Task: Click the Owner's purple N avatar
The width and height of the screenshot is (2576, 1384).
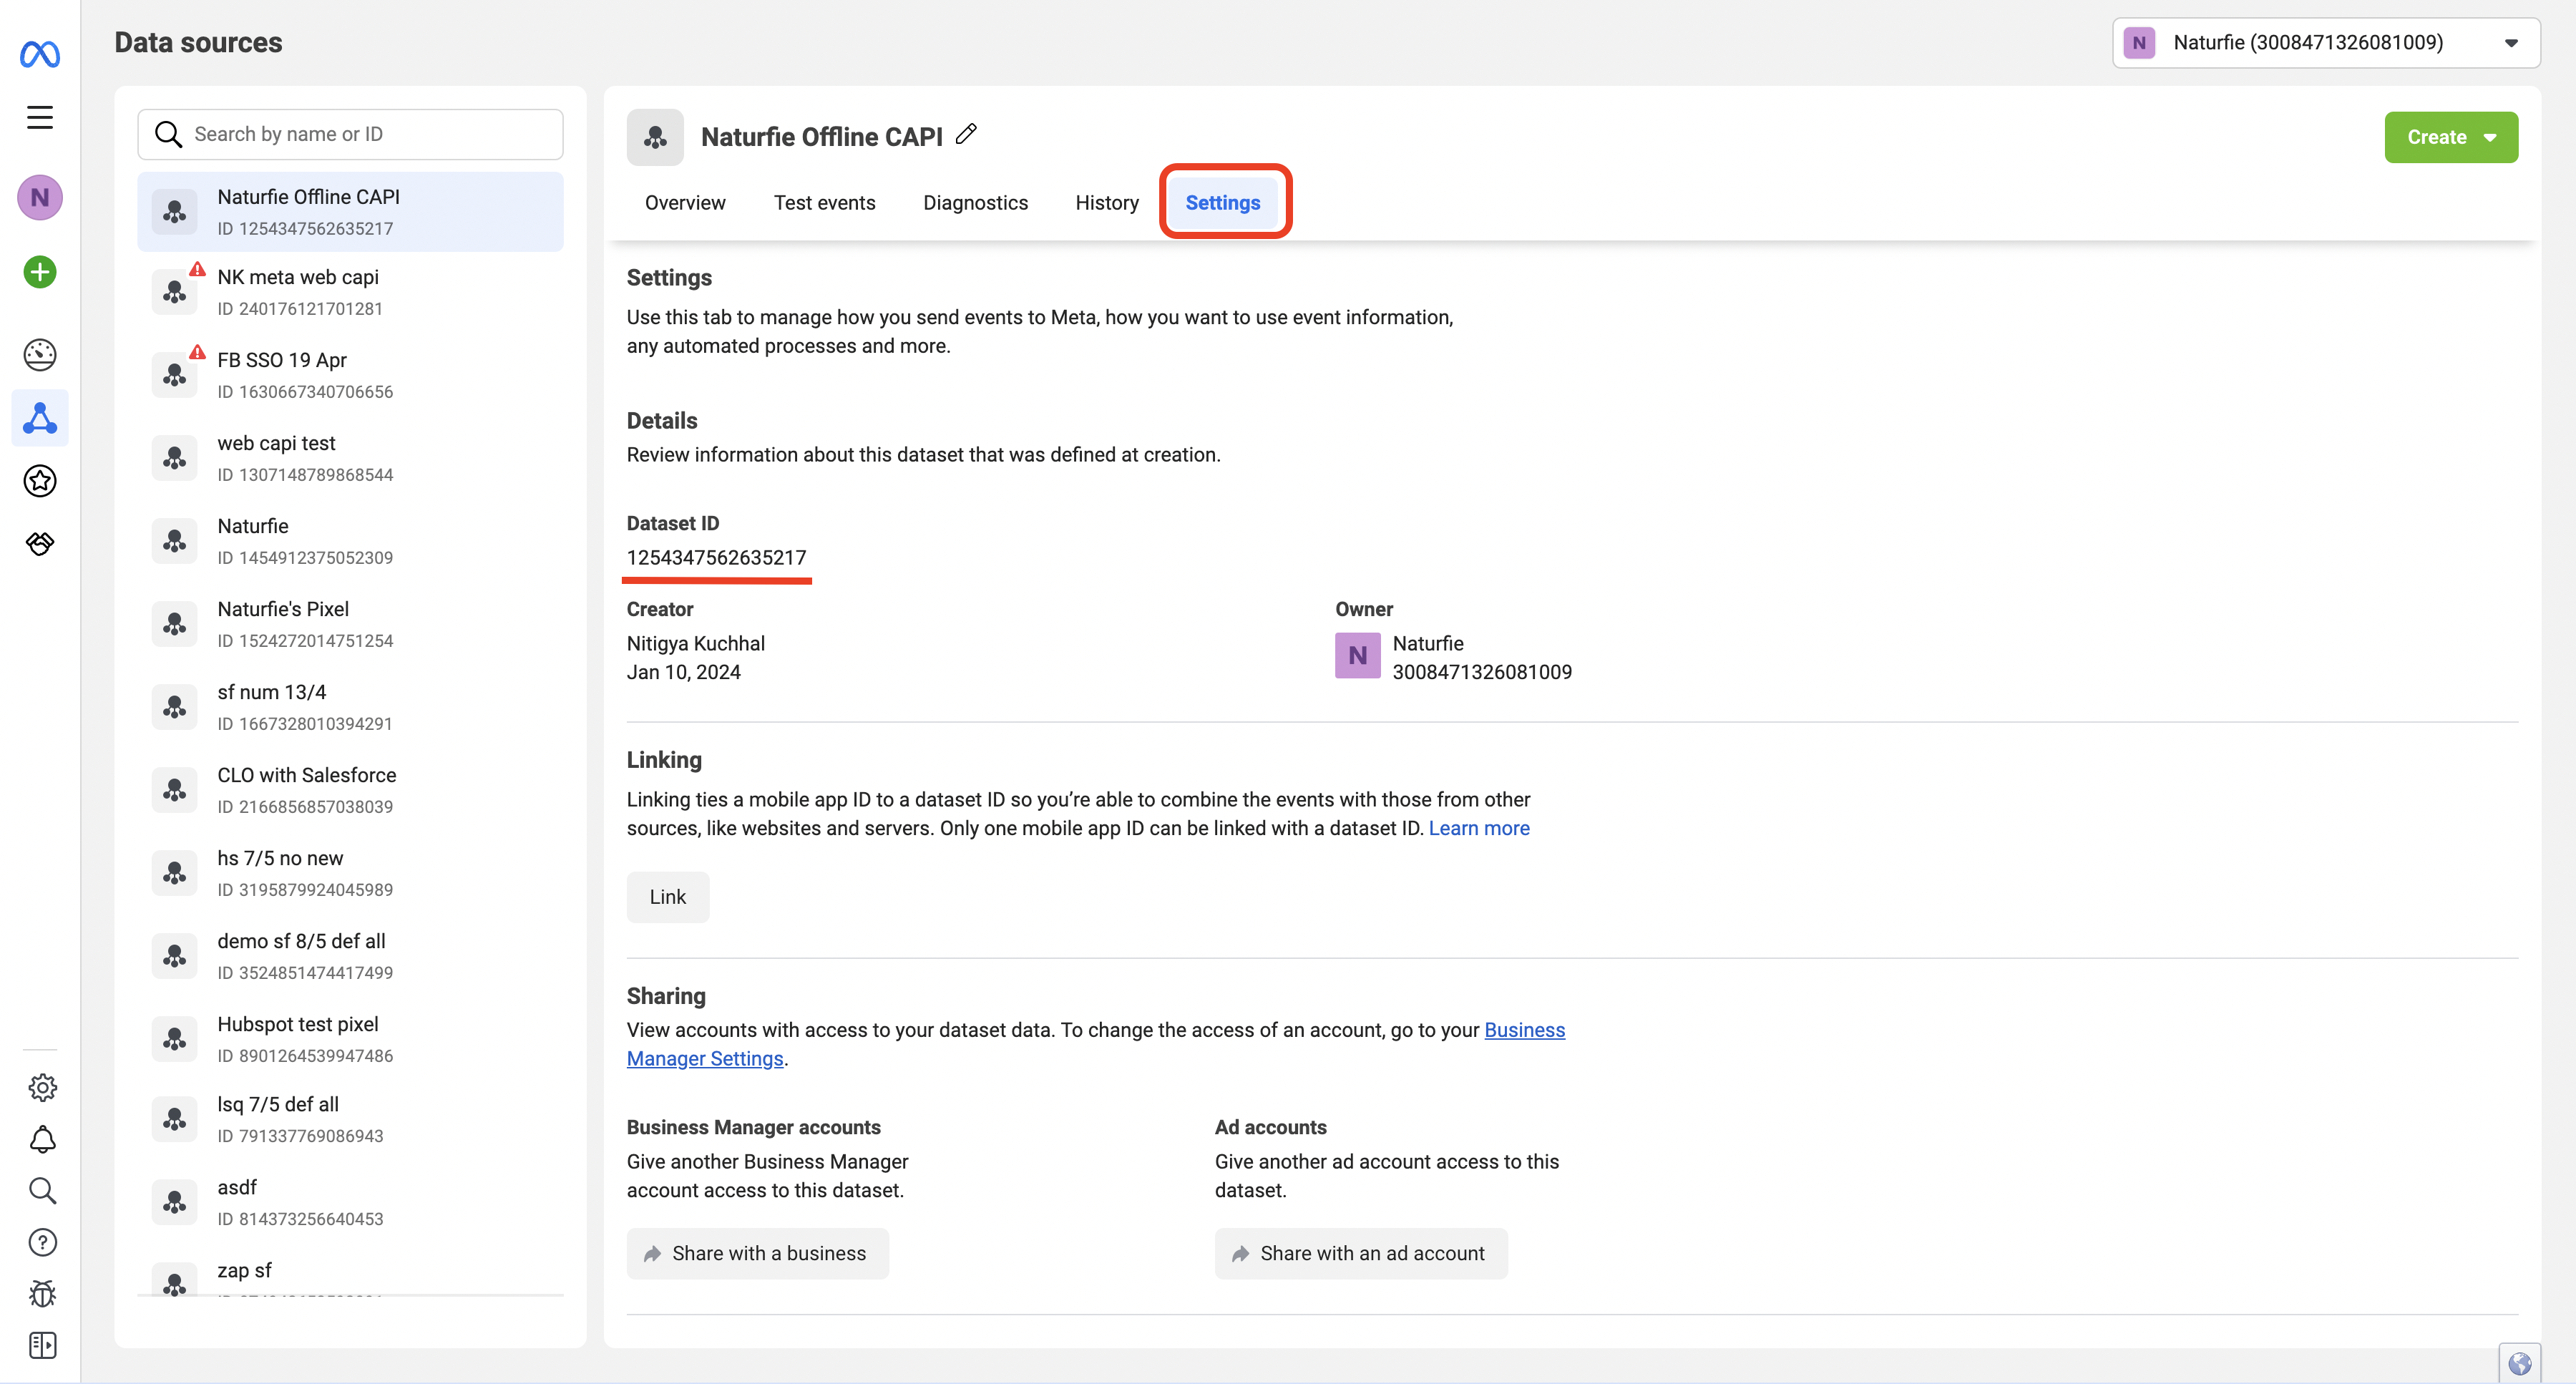Action: pyautogui.click(x=1357, y=656)
